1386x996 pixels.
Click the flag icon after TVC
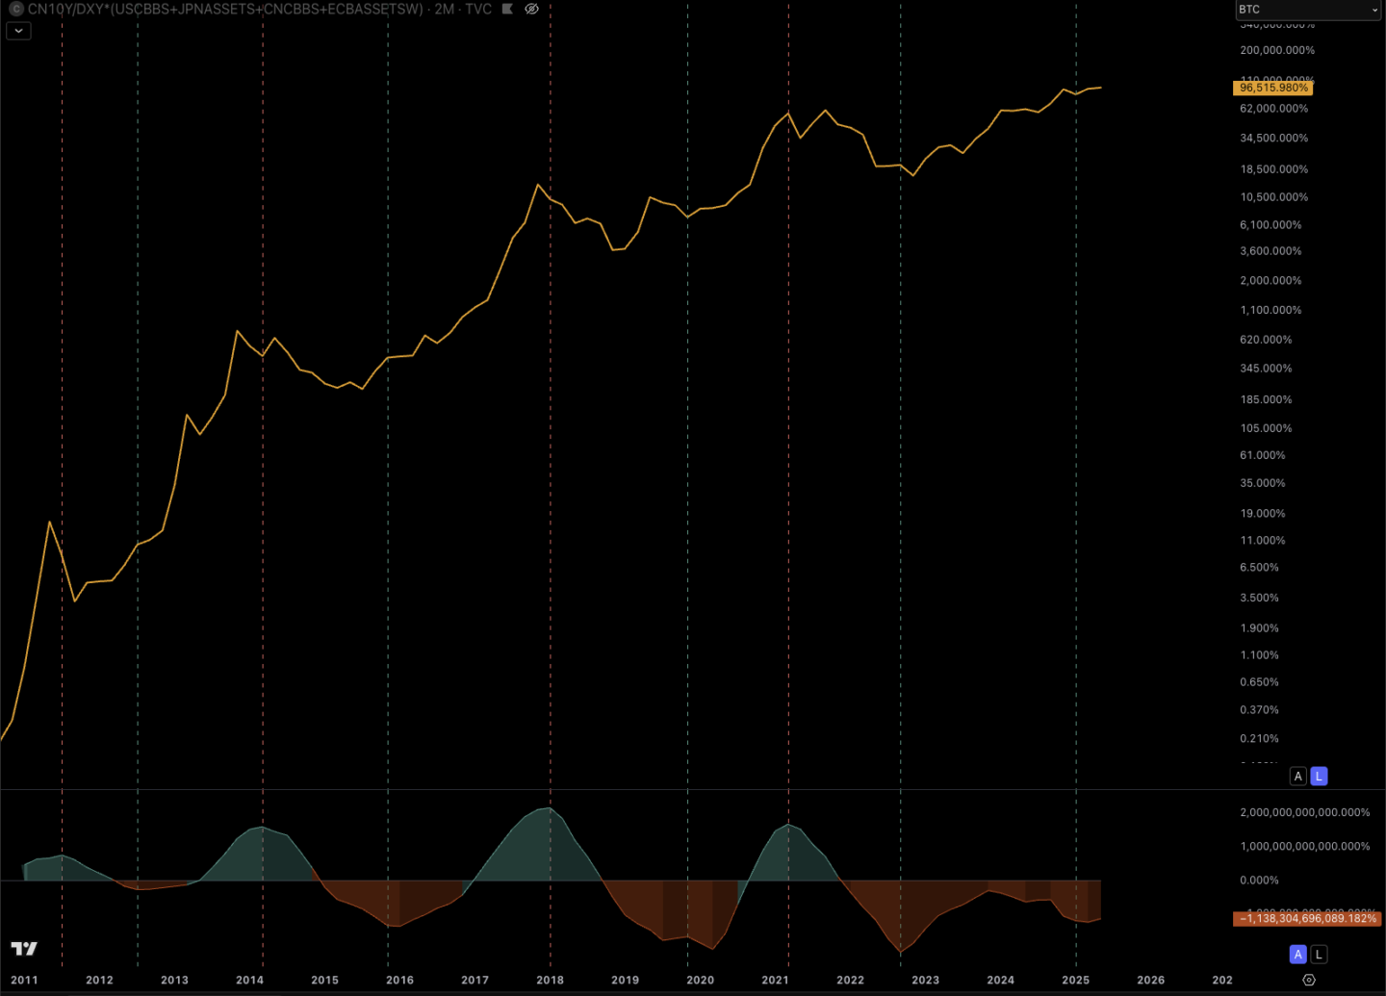(507, 9)
